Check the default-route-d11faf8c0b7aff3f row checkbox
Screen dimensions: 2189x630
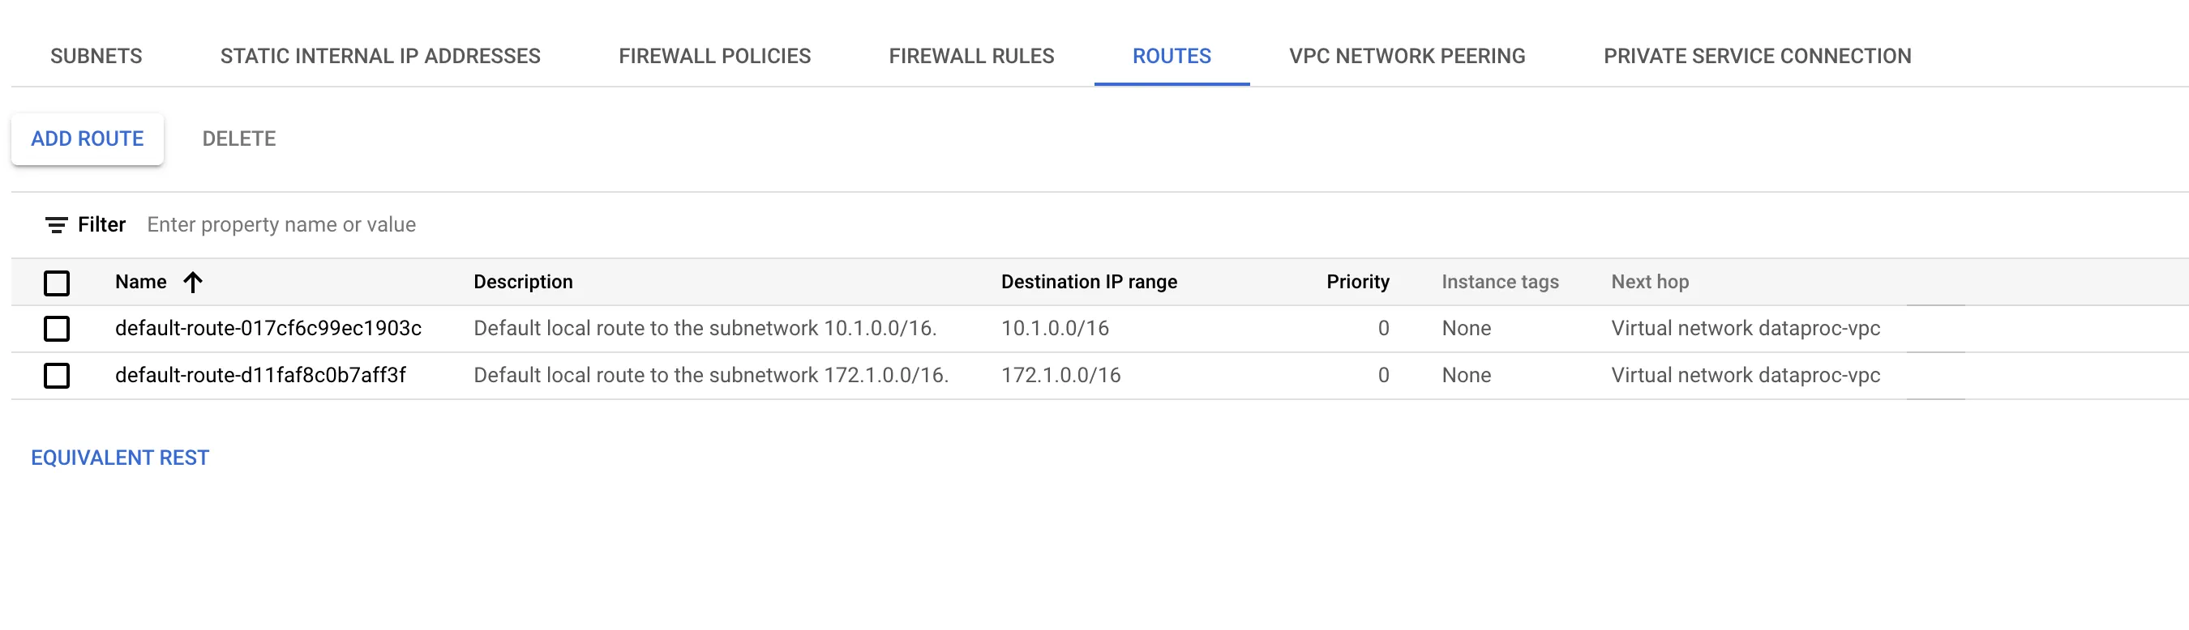(57, 375)
